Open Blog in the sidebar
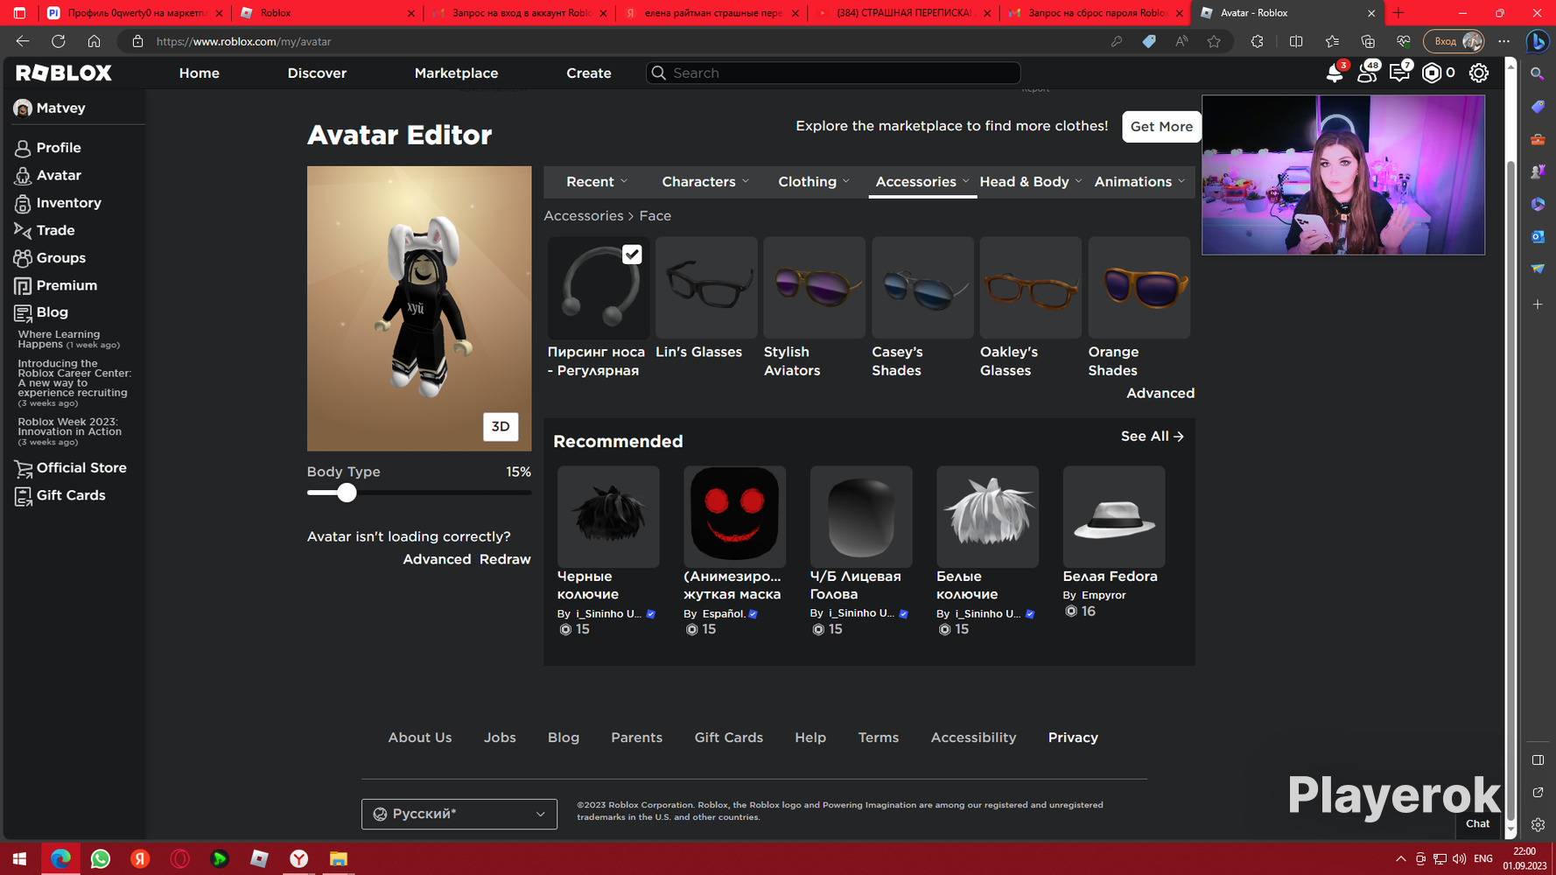The height and width of the screenshot is (875, 1556). (x=41, y=312)
